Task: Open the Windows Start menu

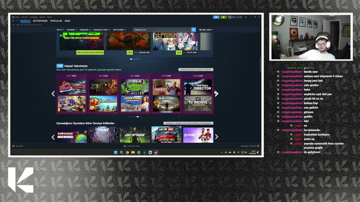Action: [116, 152]
